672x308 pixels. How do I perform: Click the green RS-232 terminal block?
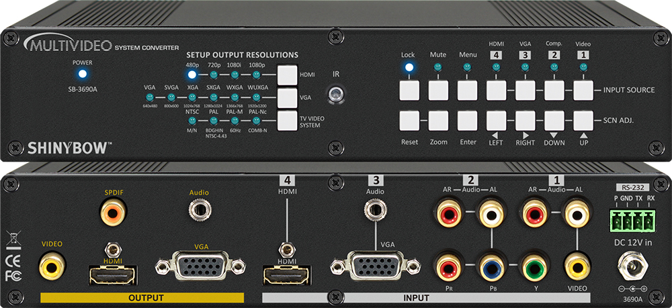(x=632, y=219)
